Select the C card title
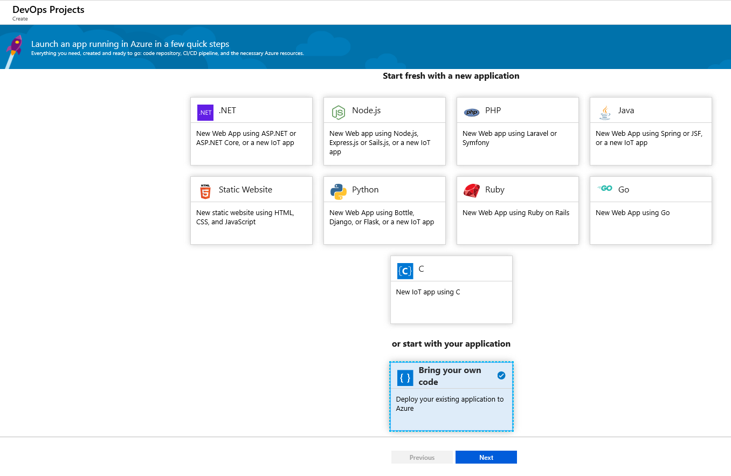731x476 pixels. click(421, 269)
